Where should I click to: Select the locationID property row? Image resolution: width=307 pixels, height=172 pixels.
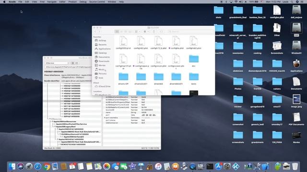point(131,110)
